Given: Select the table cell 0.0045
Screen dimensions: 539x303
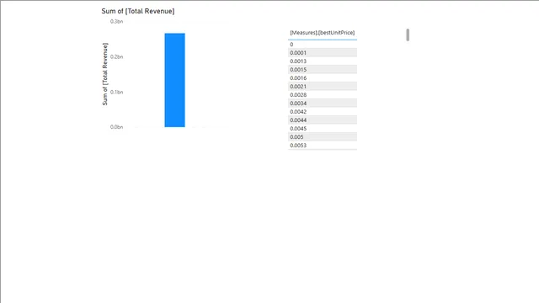Looking at the screenshot, I should pyautogui.click(x=323, y=129).
